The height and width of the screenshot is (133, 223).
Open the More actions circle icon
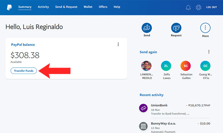[x=205, y=28]
